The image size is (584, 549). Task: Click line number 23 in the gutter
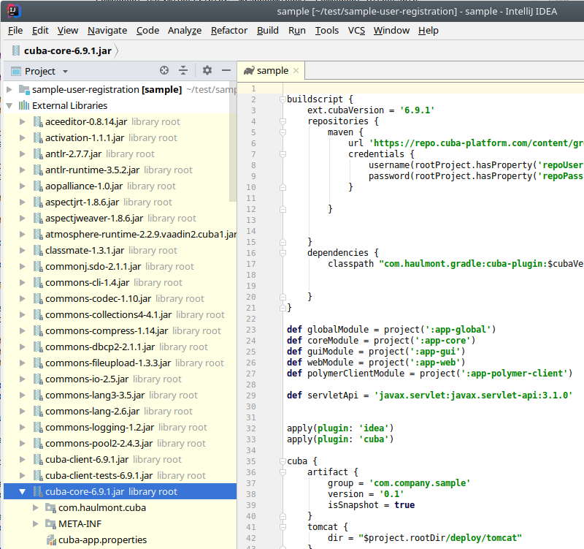251,330
